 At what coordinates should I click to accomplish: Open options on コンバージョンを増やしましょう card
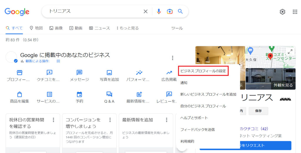point(110,120)
